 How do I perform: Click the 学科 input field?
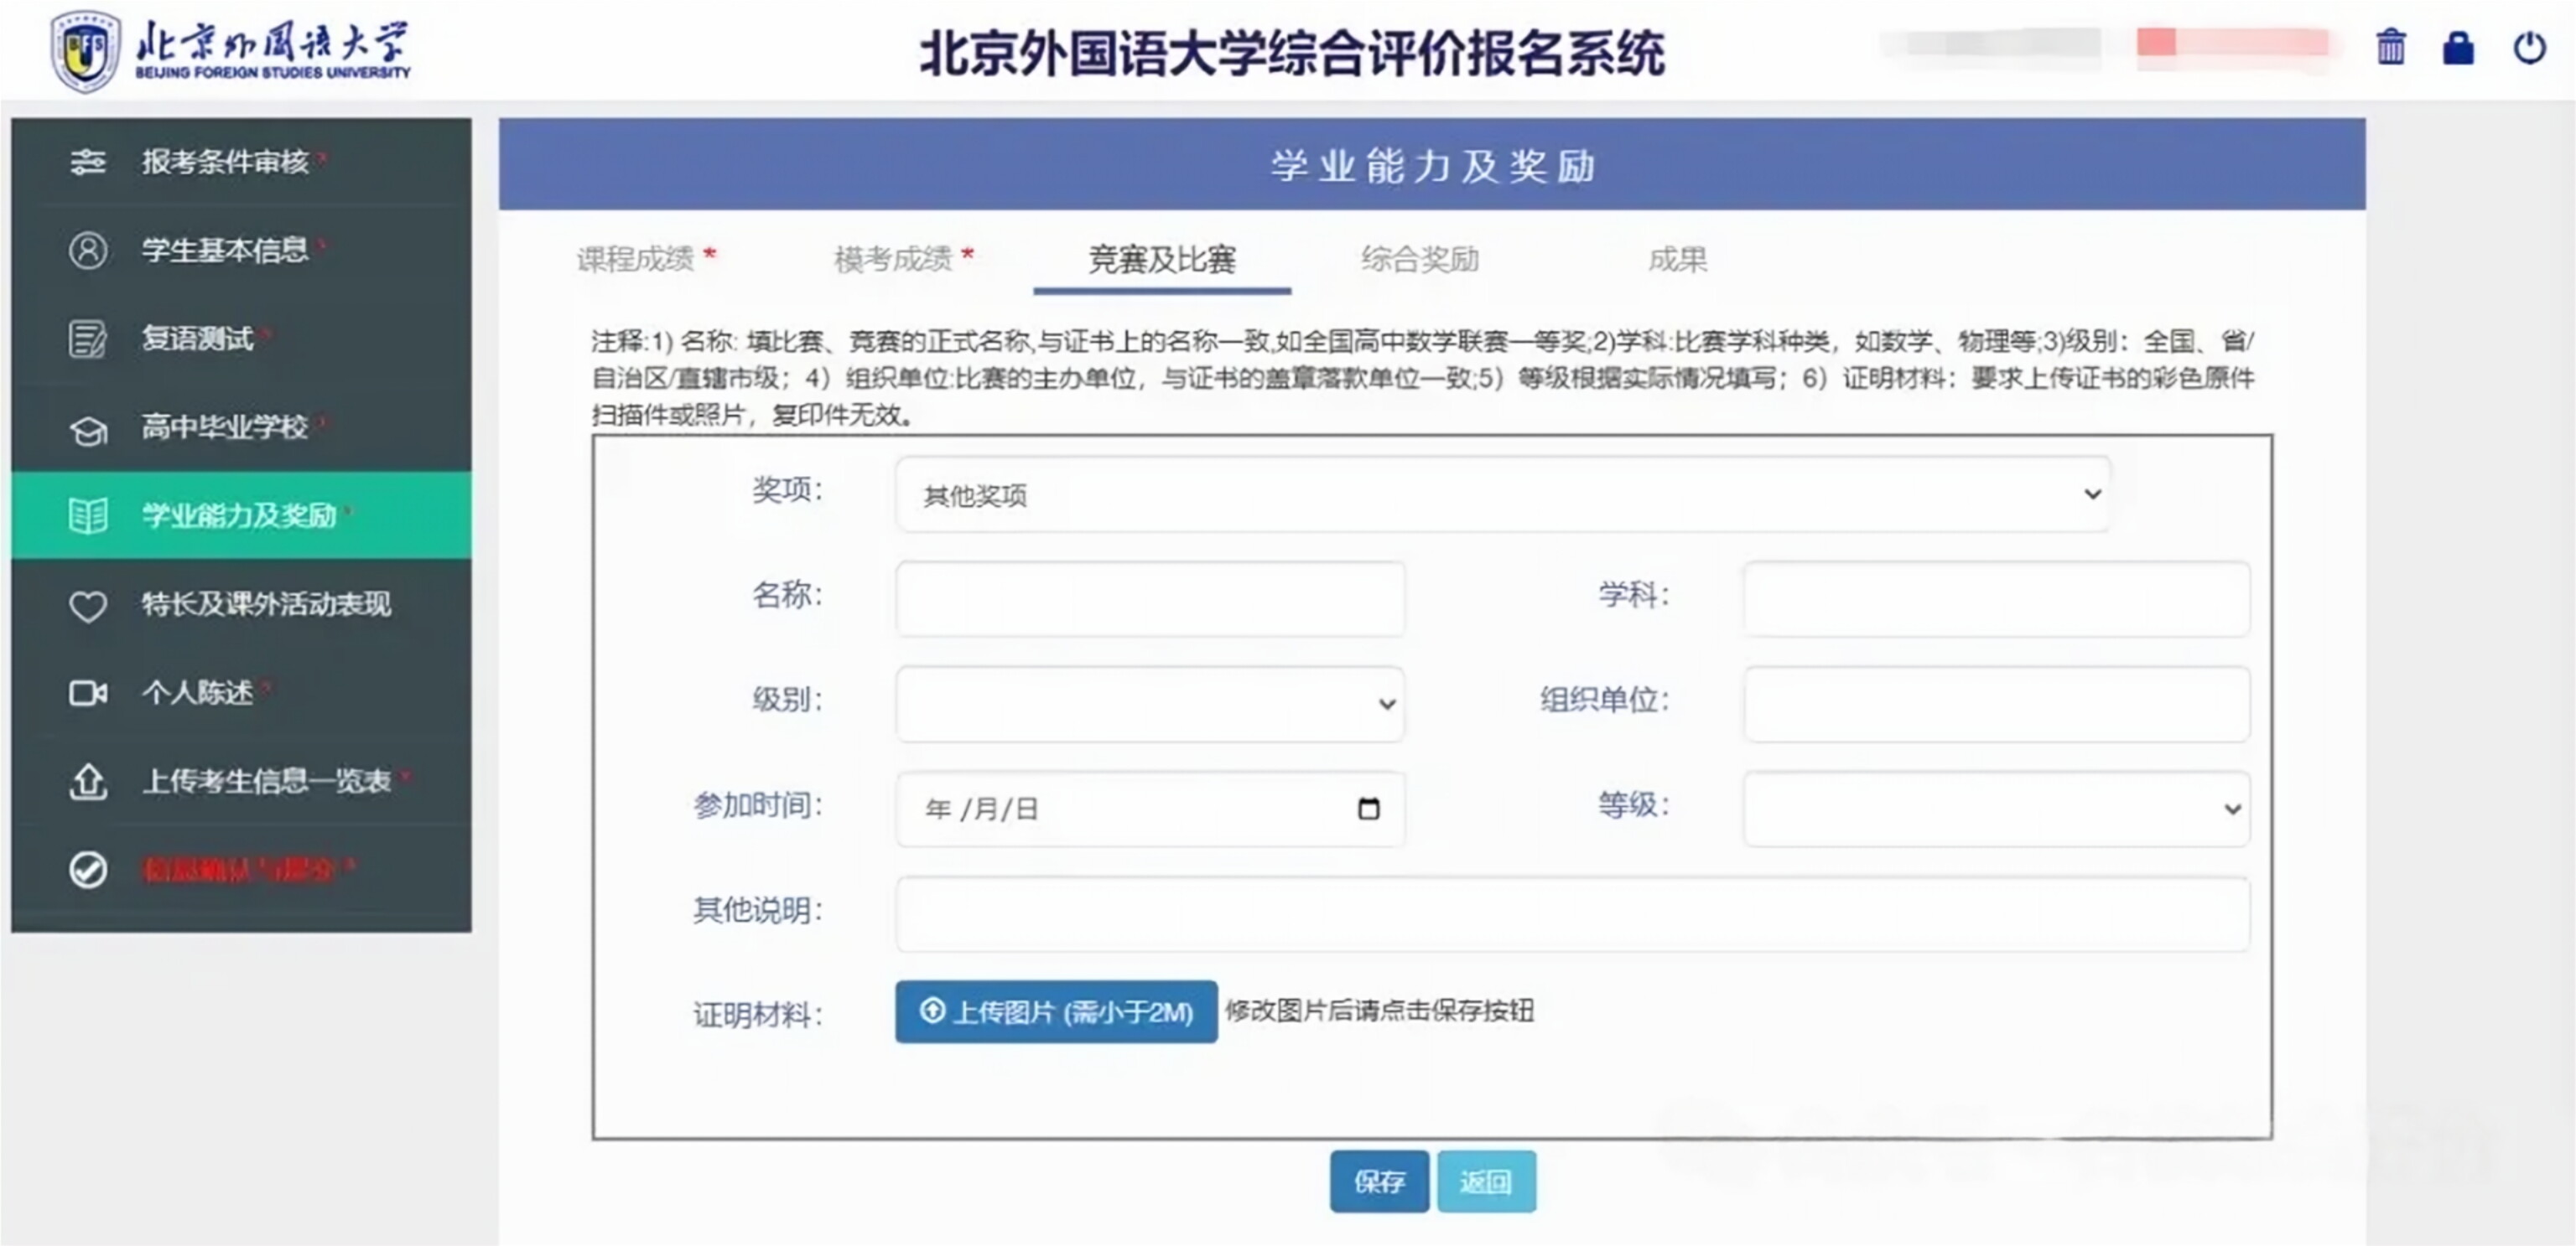point(1997,599)
